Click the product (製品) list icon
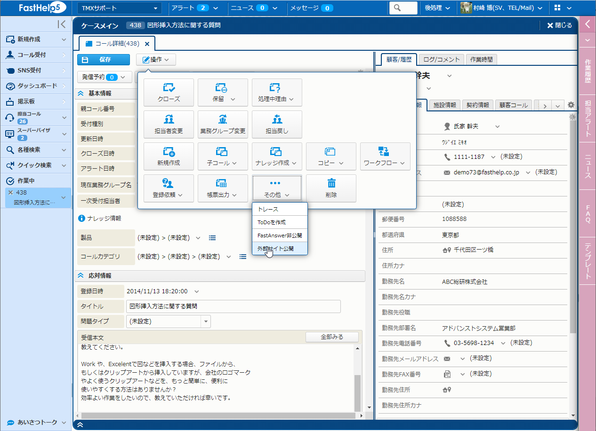 212,238
